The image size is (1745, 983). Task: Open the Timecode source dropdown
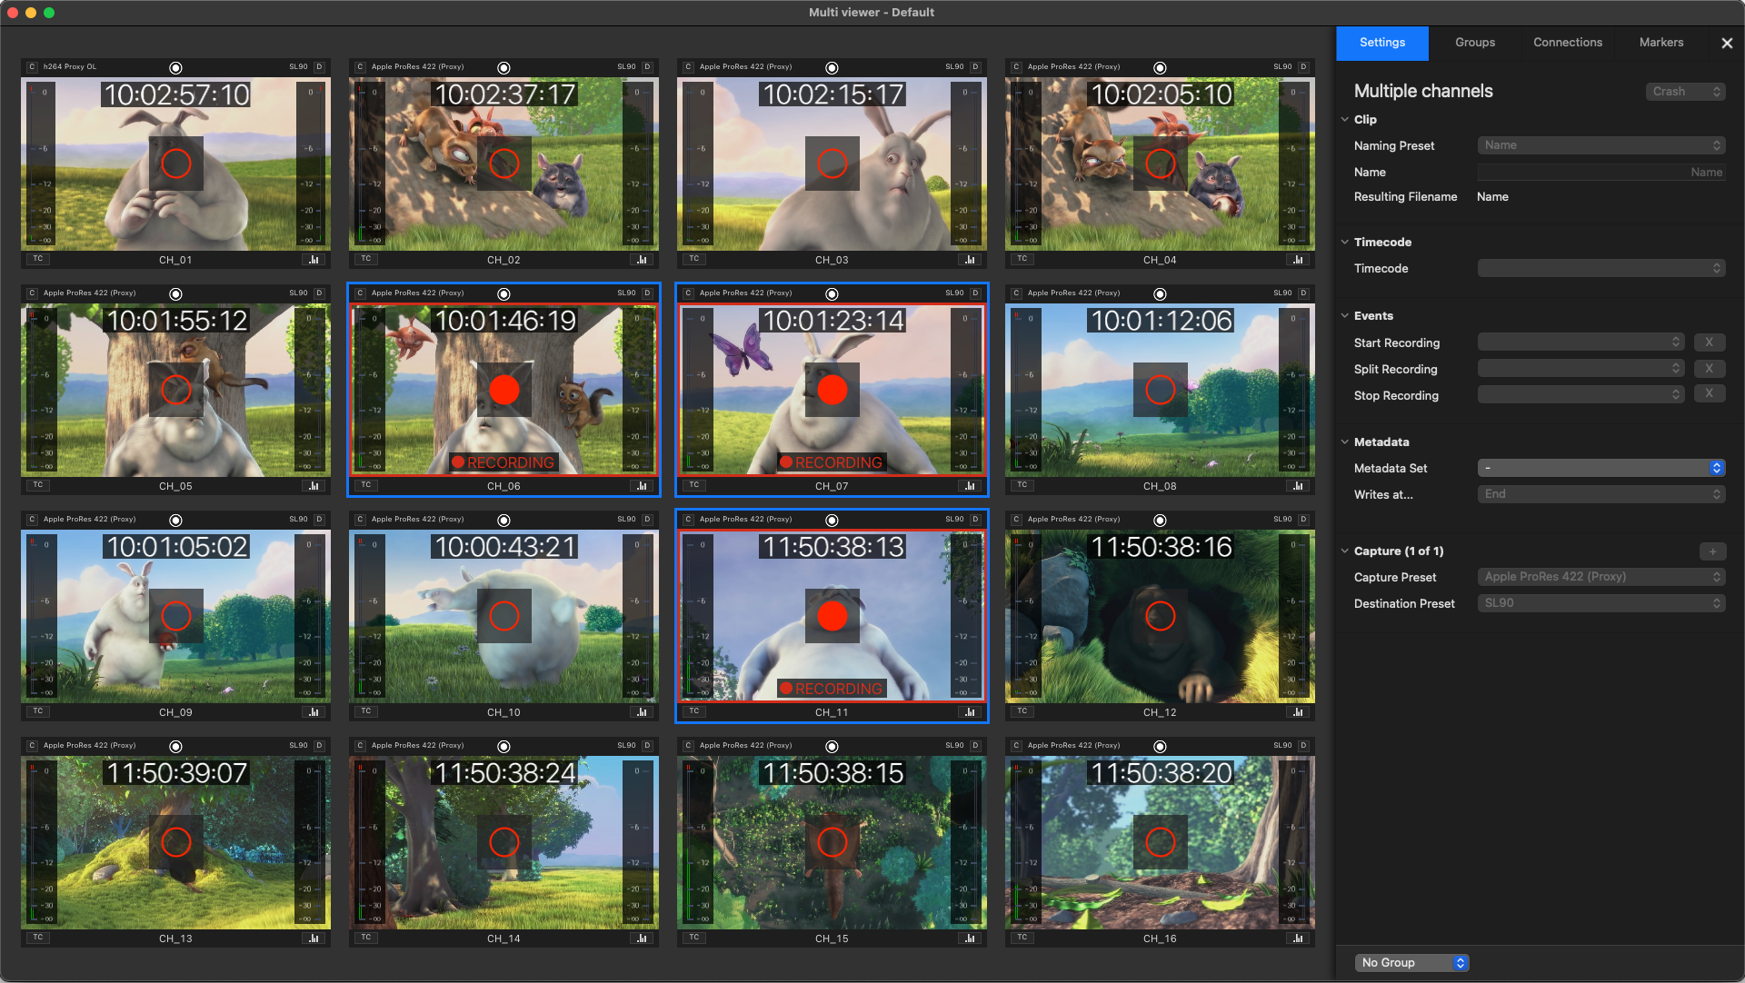[1601, 268]
